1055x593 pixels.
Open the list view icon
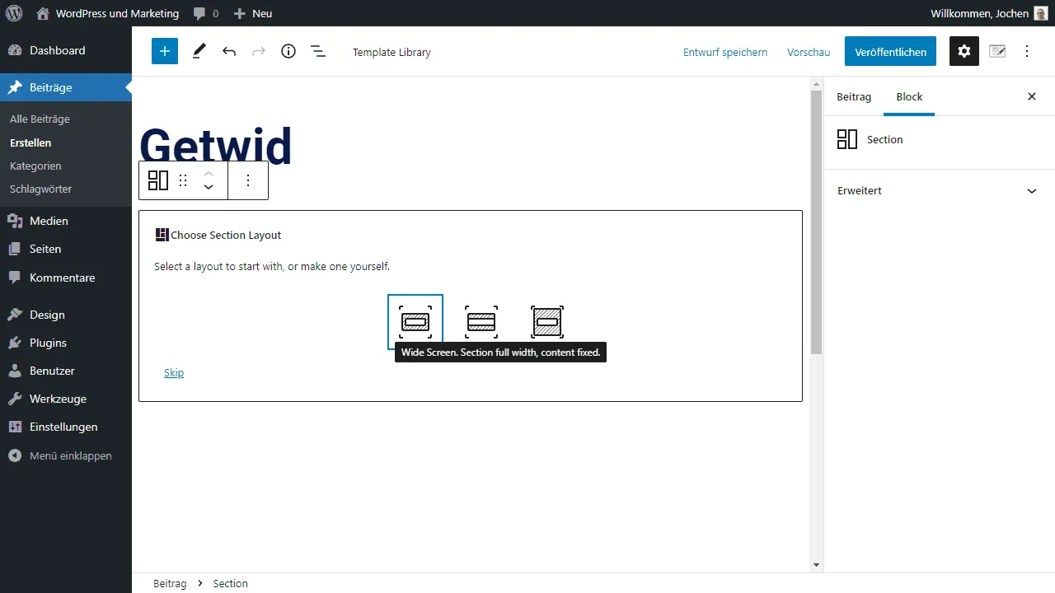pos(318,51)
